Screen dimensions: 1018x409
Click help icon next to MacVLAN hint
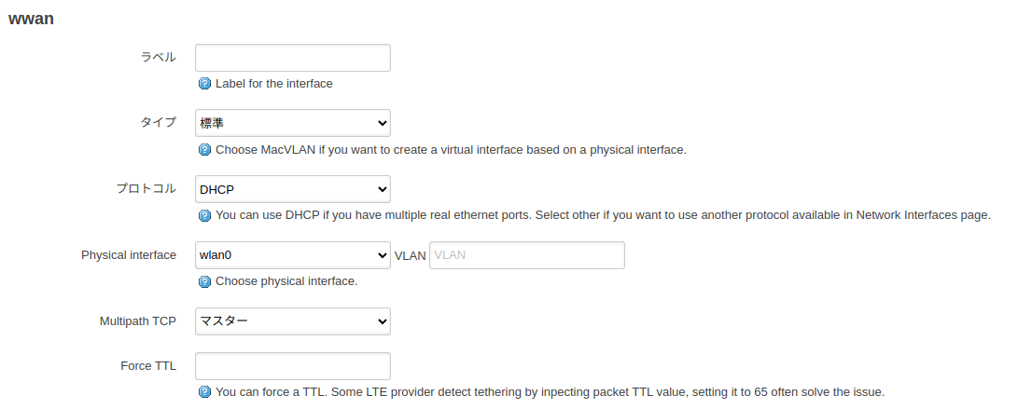pyautogui.click(x=205, y=150)
